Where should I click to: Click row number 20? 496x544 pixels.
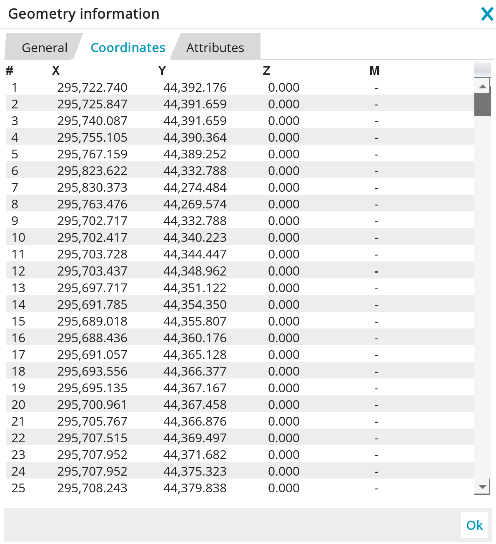[18, 405]
